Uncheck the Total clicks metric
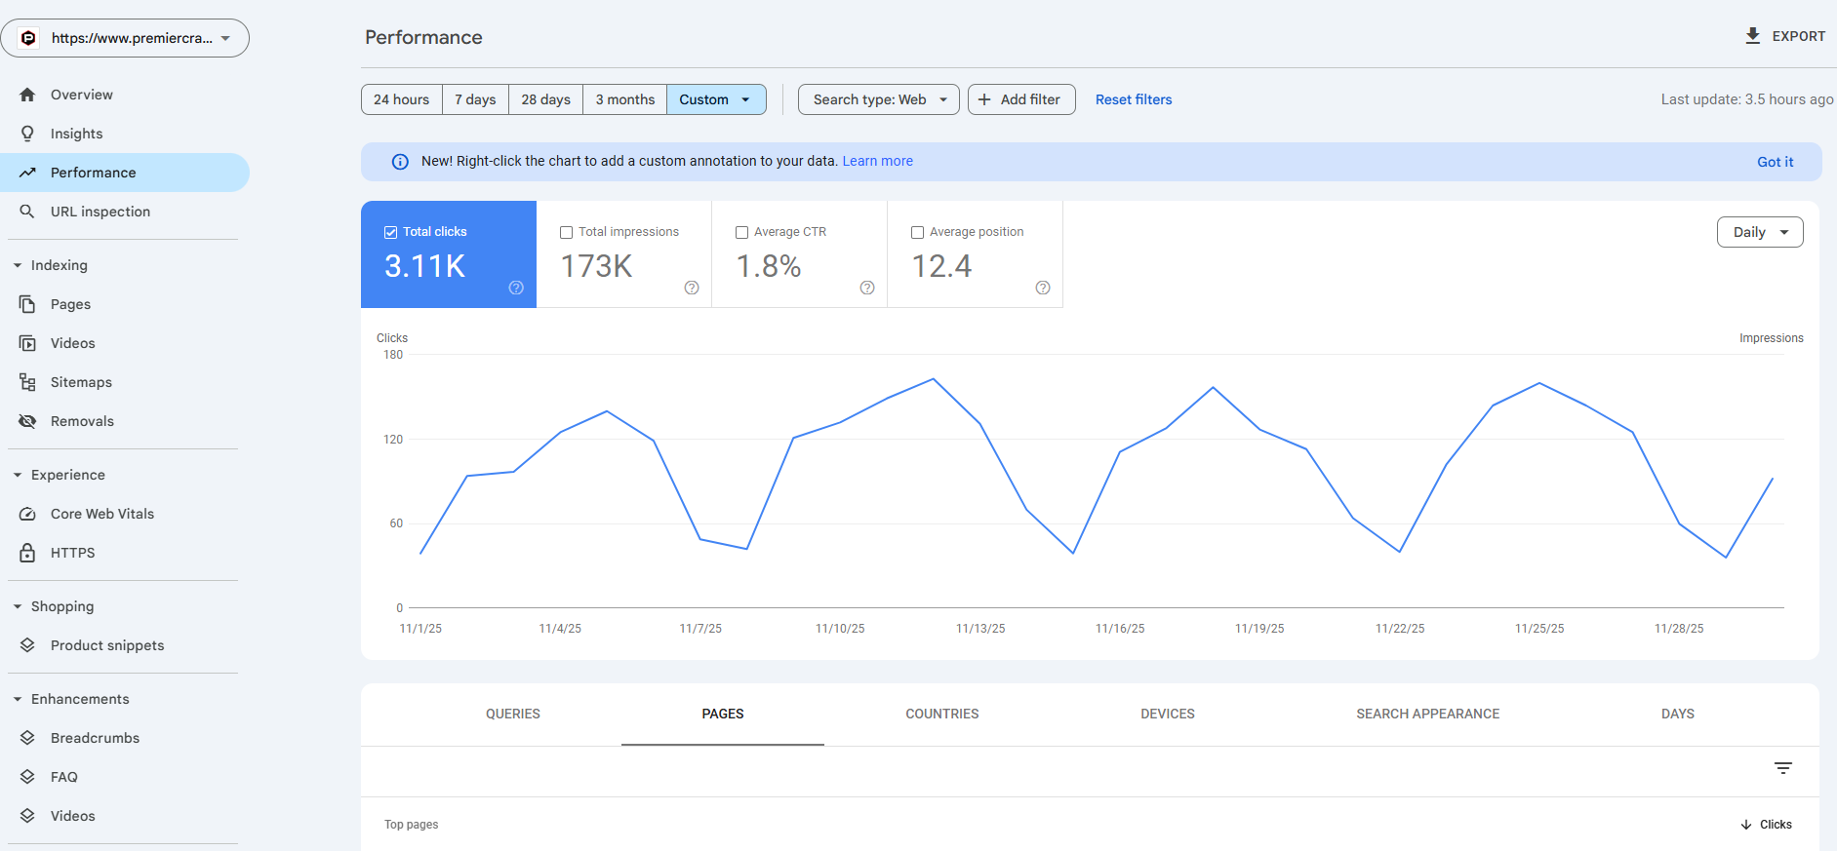Screen dimensions: 1837x851 pos(390,232)
